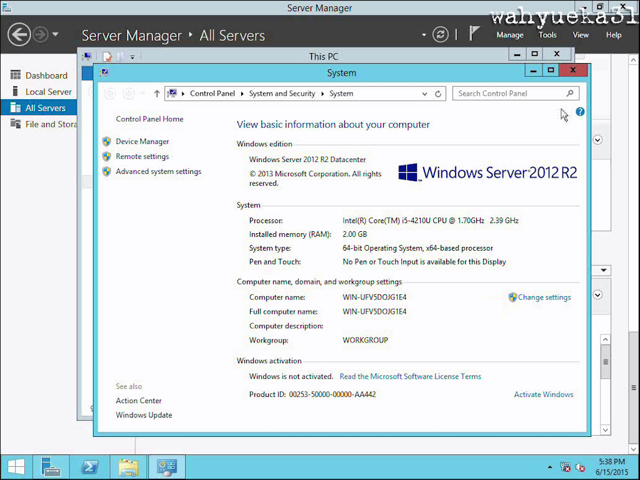Expand the address bar history dropdown
640x480 pixels.
[x=424, y=94]
